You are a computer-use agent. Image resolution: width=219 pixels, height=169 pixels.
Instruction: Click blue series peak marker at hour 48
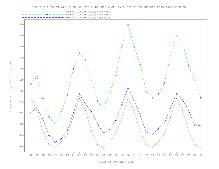click(128, 88)
